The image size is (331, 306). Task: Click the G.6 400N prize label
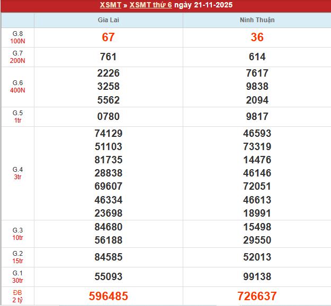(x=17, y=87)
